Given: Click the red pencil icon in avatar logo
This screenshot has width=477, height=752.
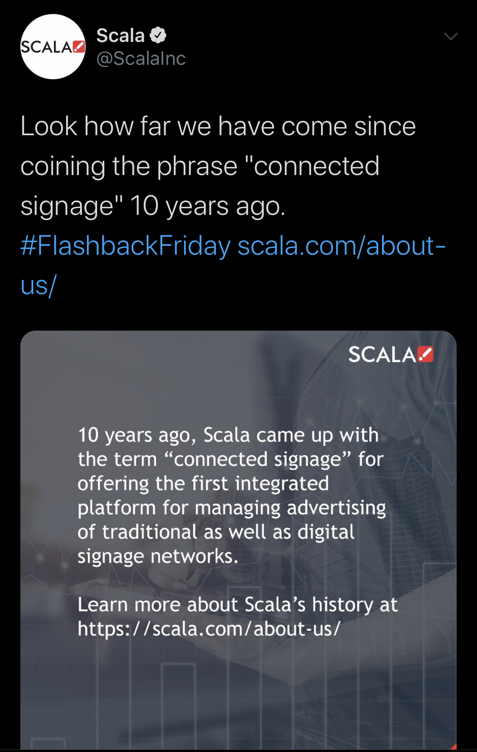Looking at the screenshot, I should tap(79, 46).
